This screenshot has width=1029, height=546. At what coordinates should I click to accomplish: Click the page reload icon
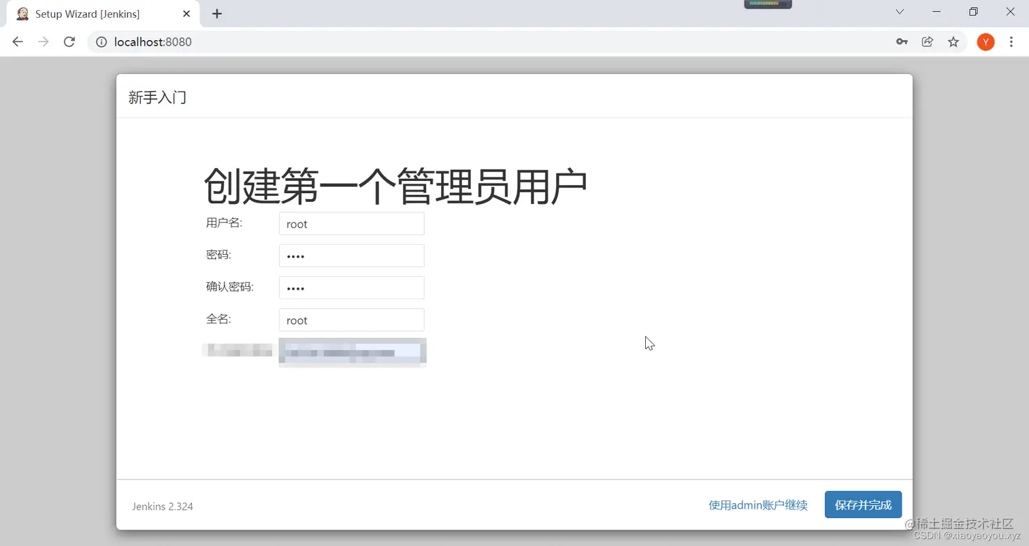point(69,41)
